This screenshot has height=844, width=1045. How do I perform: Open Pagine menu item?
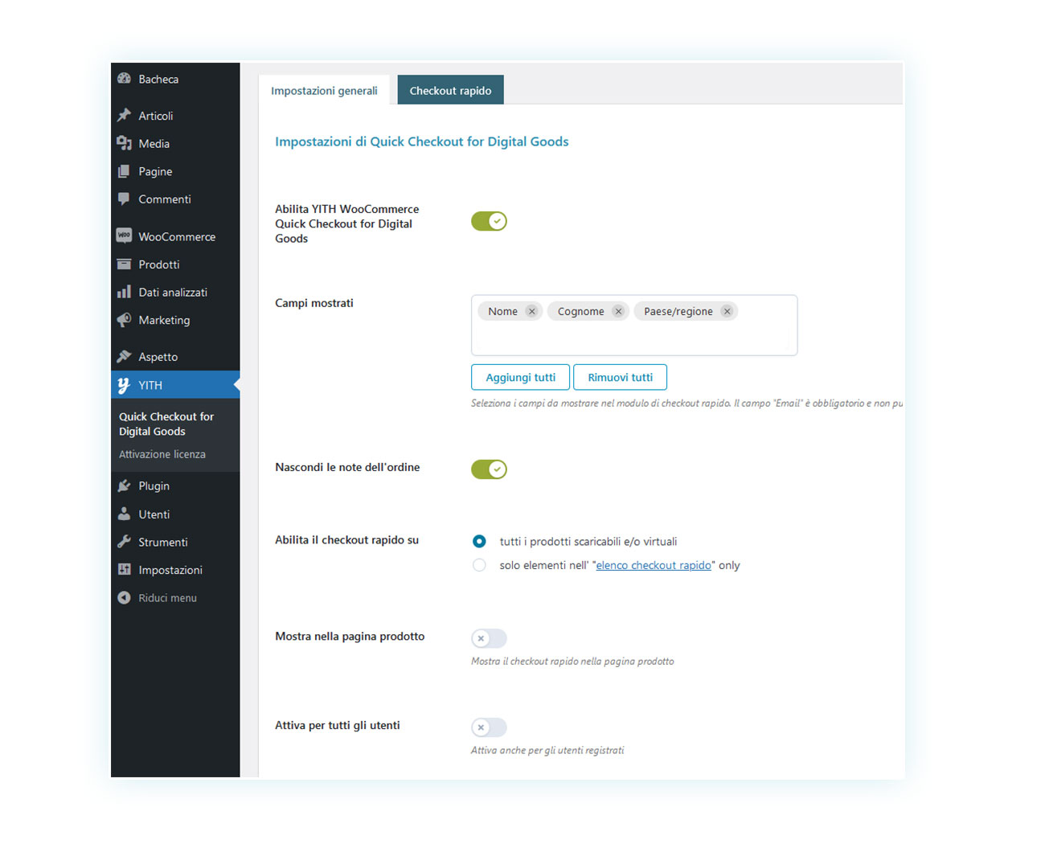(175, 171)
